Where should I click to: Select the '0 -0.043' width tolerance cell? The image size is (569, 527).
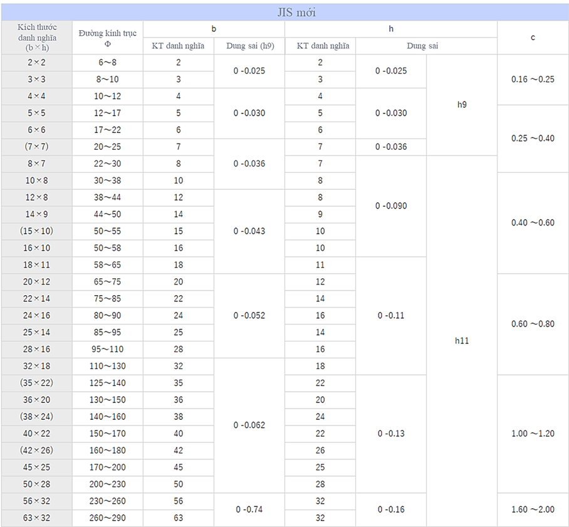249,231
